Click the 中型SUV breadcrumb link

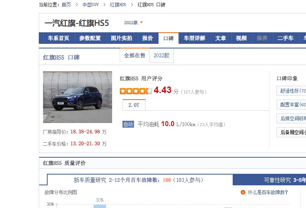(x=90, y=5)
